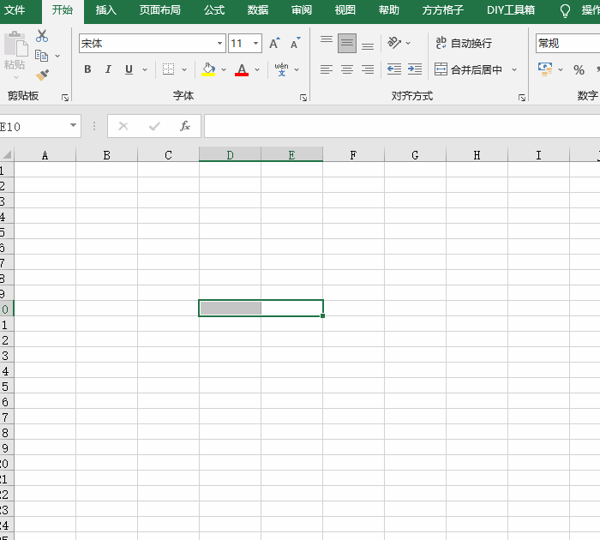Switch to the 页面布局 page layout tab

[160, 10]
